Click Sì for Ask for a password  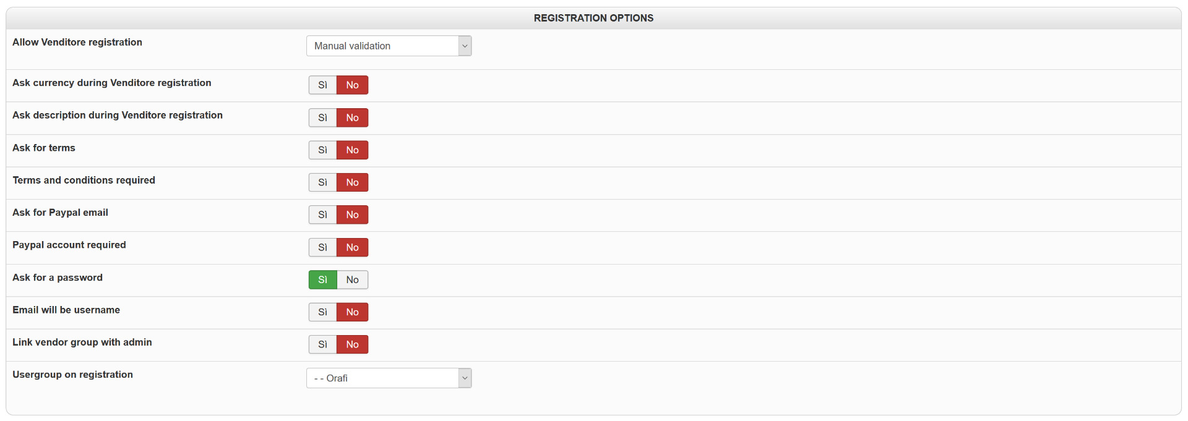click(322, 279)
